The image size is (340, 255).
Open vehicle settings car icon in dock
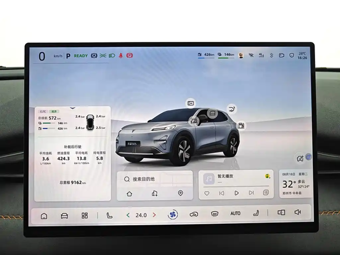(x=64, y=216)
